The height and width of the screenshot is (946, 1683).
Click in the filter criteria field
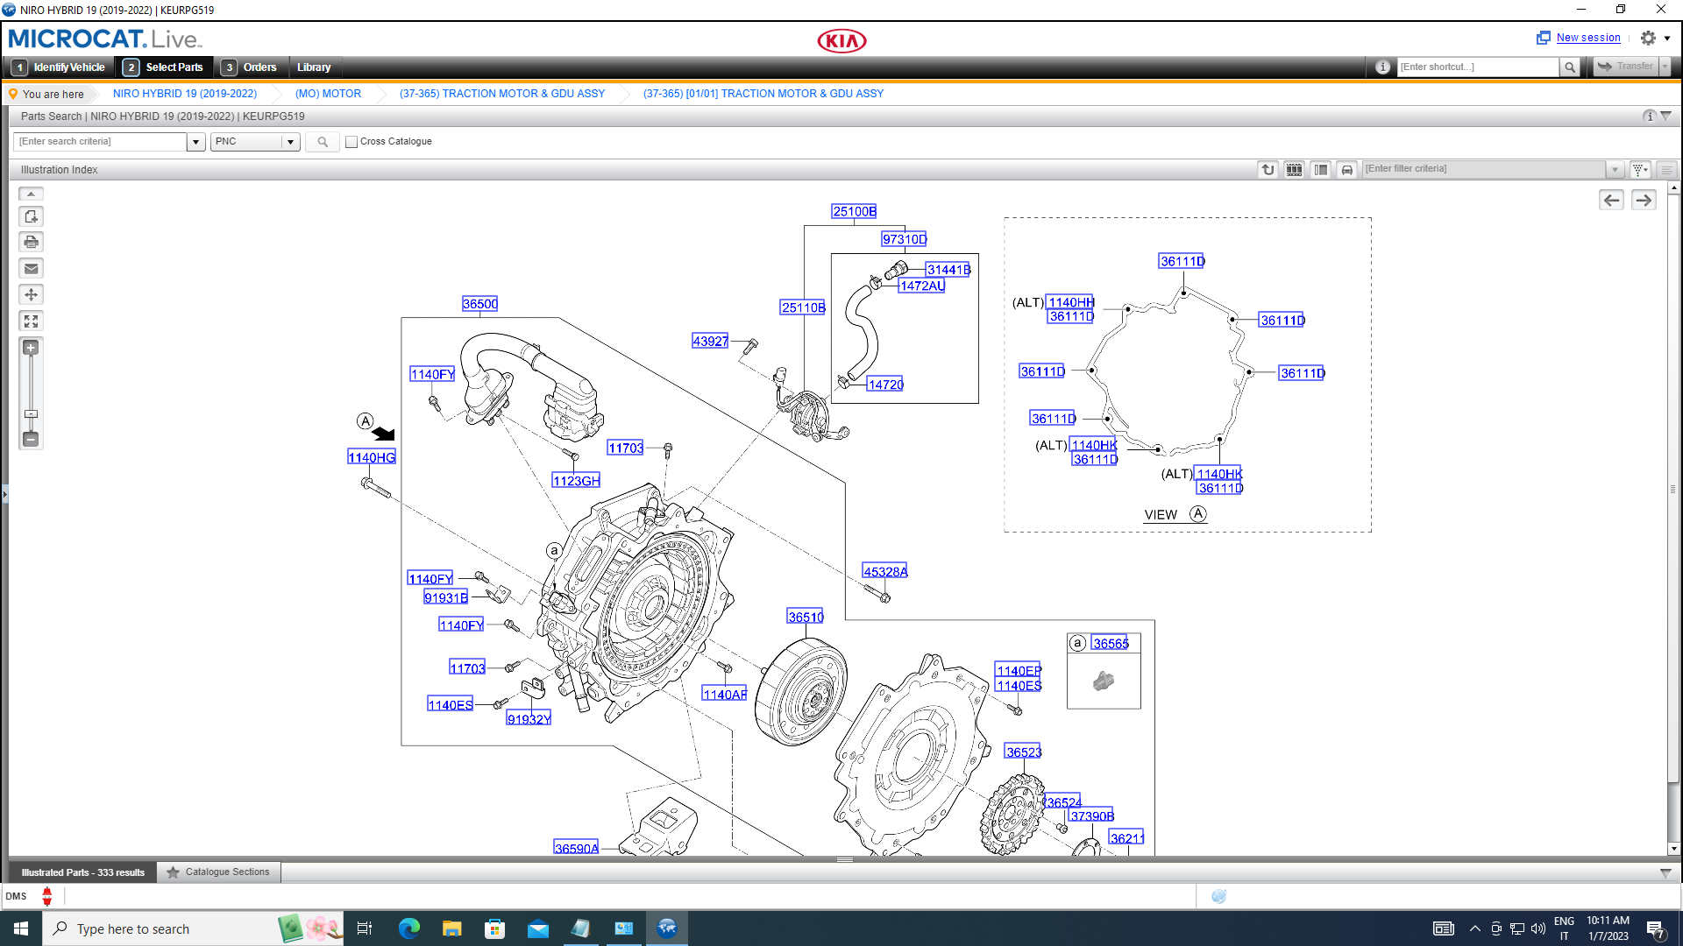[1484, 169]
